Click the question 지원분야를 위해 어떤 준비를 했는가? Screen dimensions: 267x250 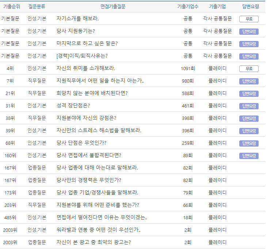pos(98,205)
